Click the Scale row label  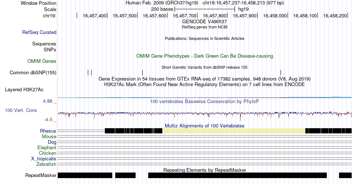click(50, 9)
